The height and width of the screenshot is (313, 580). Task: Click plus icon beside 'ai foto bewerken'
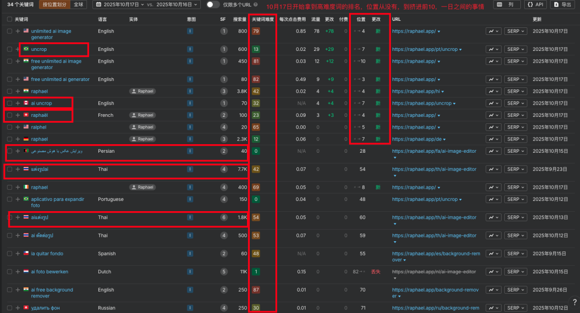click(18, 272)
